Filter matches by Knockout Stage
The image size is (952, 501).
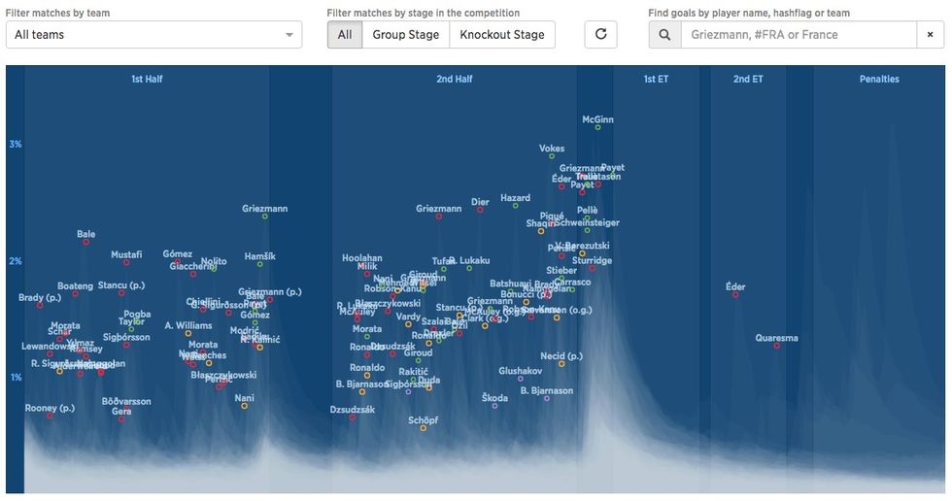tap(502, 35)
